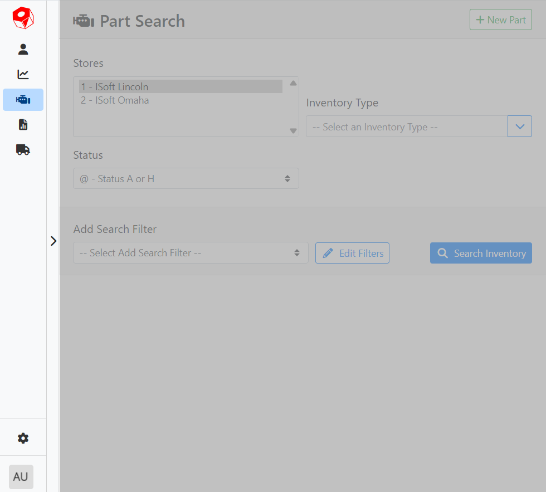
Task: Open the Add Search Filter dropdown
Action: [190, 253]
